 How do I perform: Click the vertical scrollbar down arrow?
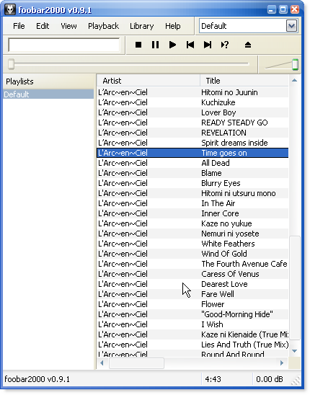294,350
